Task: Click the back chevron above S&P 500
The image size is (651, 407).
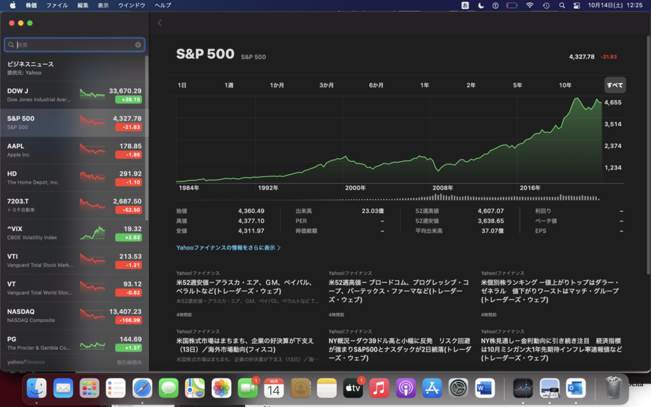Action: pyautogui.click(x=160, y=23)
